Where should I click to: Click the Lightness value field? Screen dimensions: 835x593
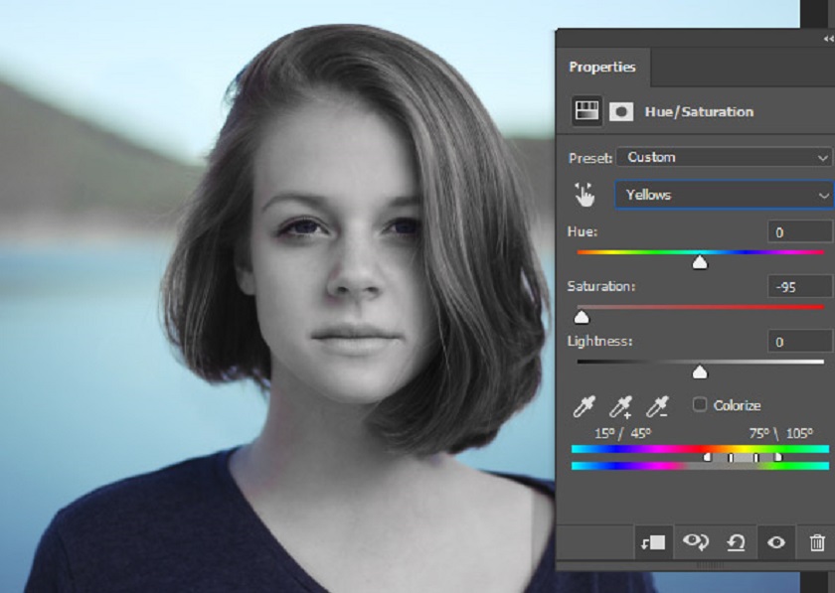[798, 342]
